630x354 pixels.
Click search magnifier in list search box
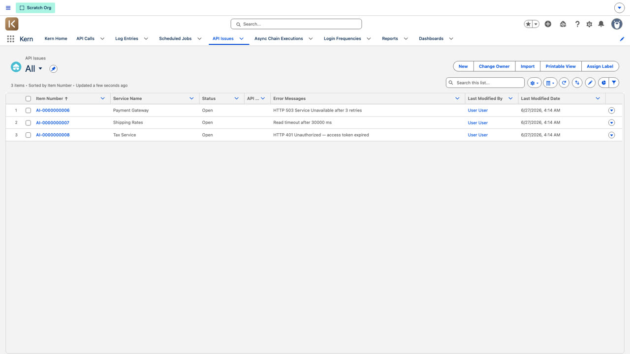pyautogui.click(x=451, y=83)
